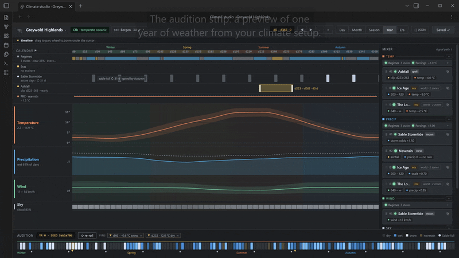Select the Ashfall clip block on timeline
This screenshot has height=258, width=459.
click(x=276, y=88)
